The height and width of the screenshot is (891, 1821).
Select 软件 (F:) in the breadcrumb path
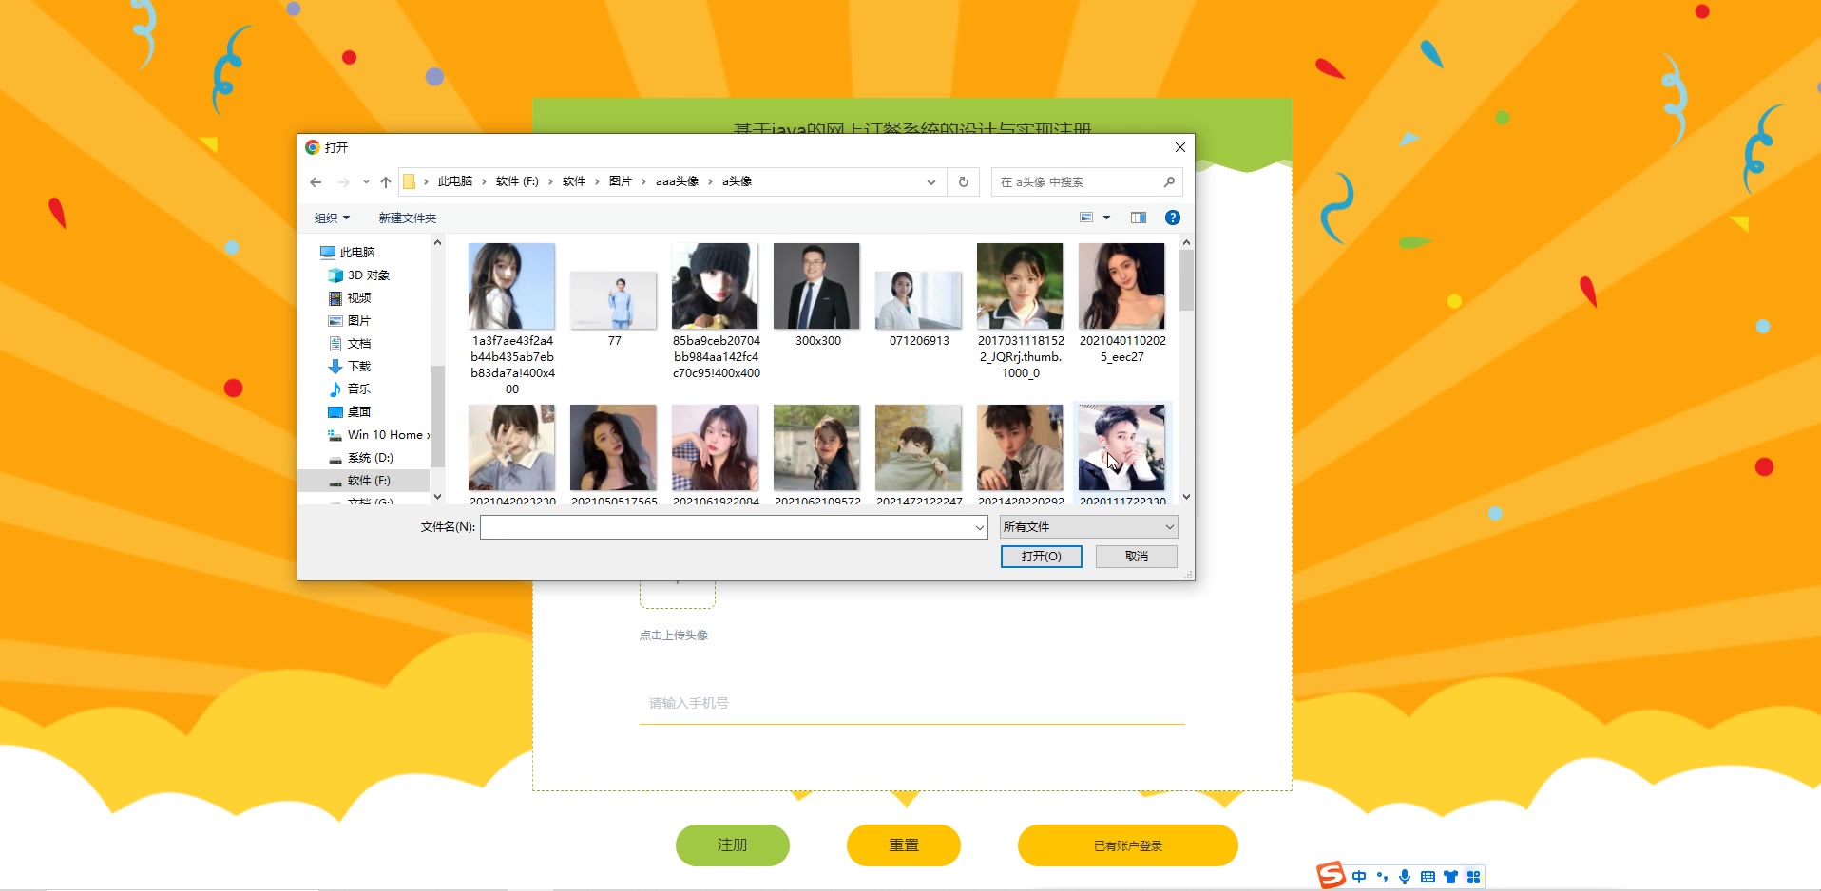[517, 181]
